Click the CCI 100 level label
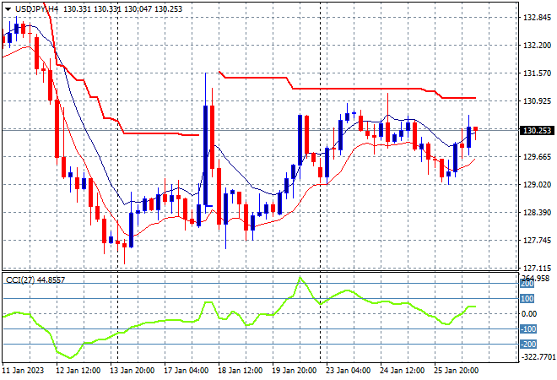Screen dimensions: 557x380 click(527, 299)
